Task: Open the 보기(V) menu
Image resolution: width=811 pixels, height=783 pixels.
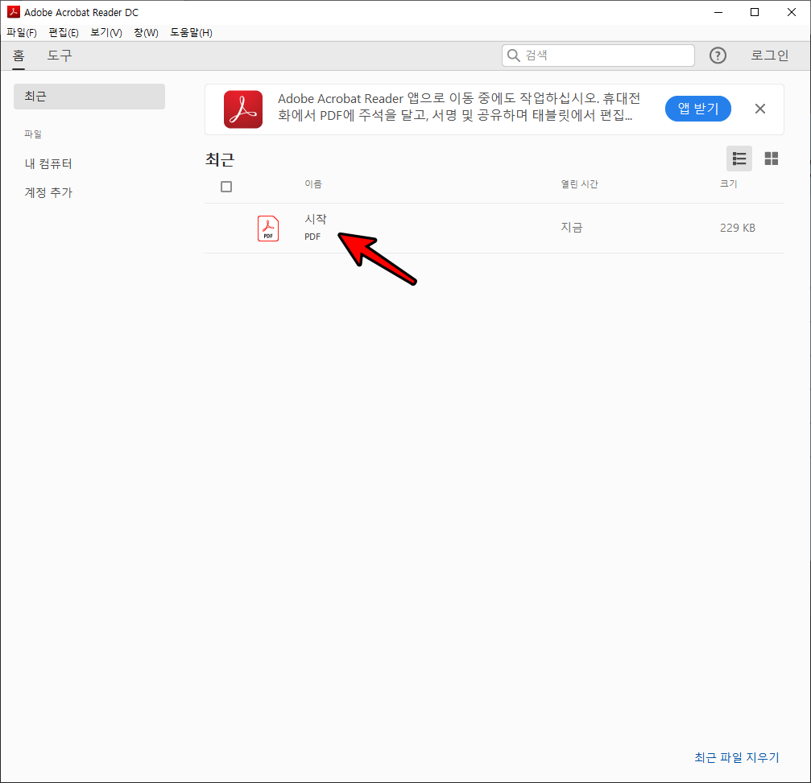Action: click(x=106, y=32)
